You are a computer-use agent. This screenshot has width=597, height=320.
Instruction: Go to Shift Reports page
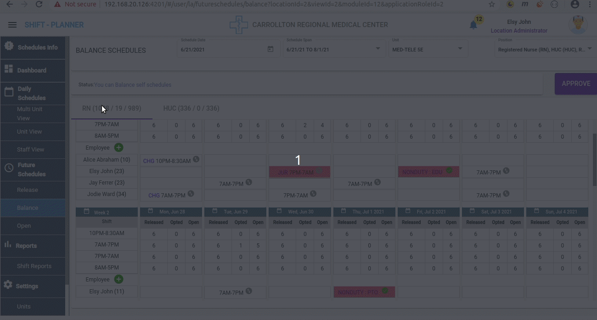(34, 266)
